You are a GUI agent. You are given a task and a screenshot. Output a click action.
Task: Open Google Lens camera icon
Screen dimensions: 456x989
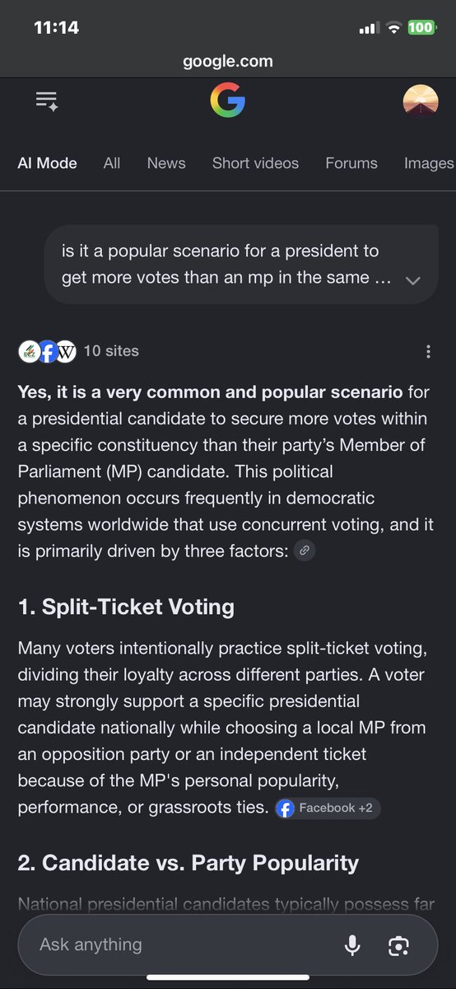[398, 945]
